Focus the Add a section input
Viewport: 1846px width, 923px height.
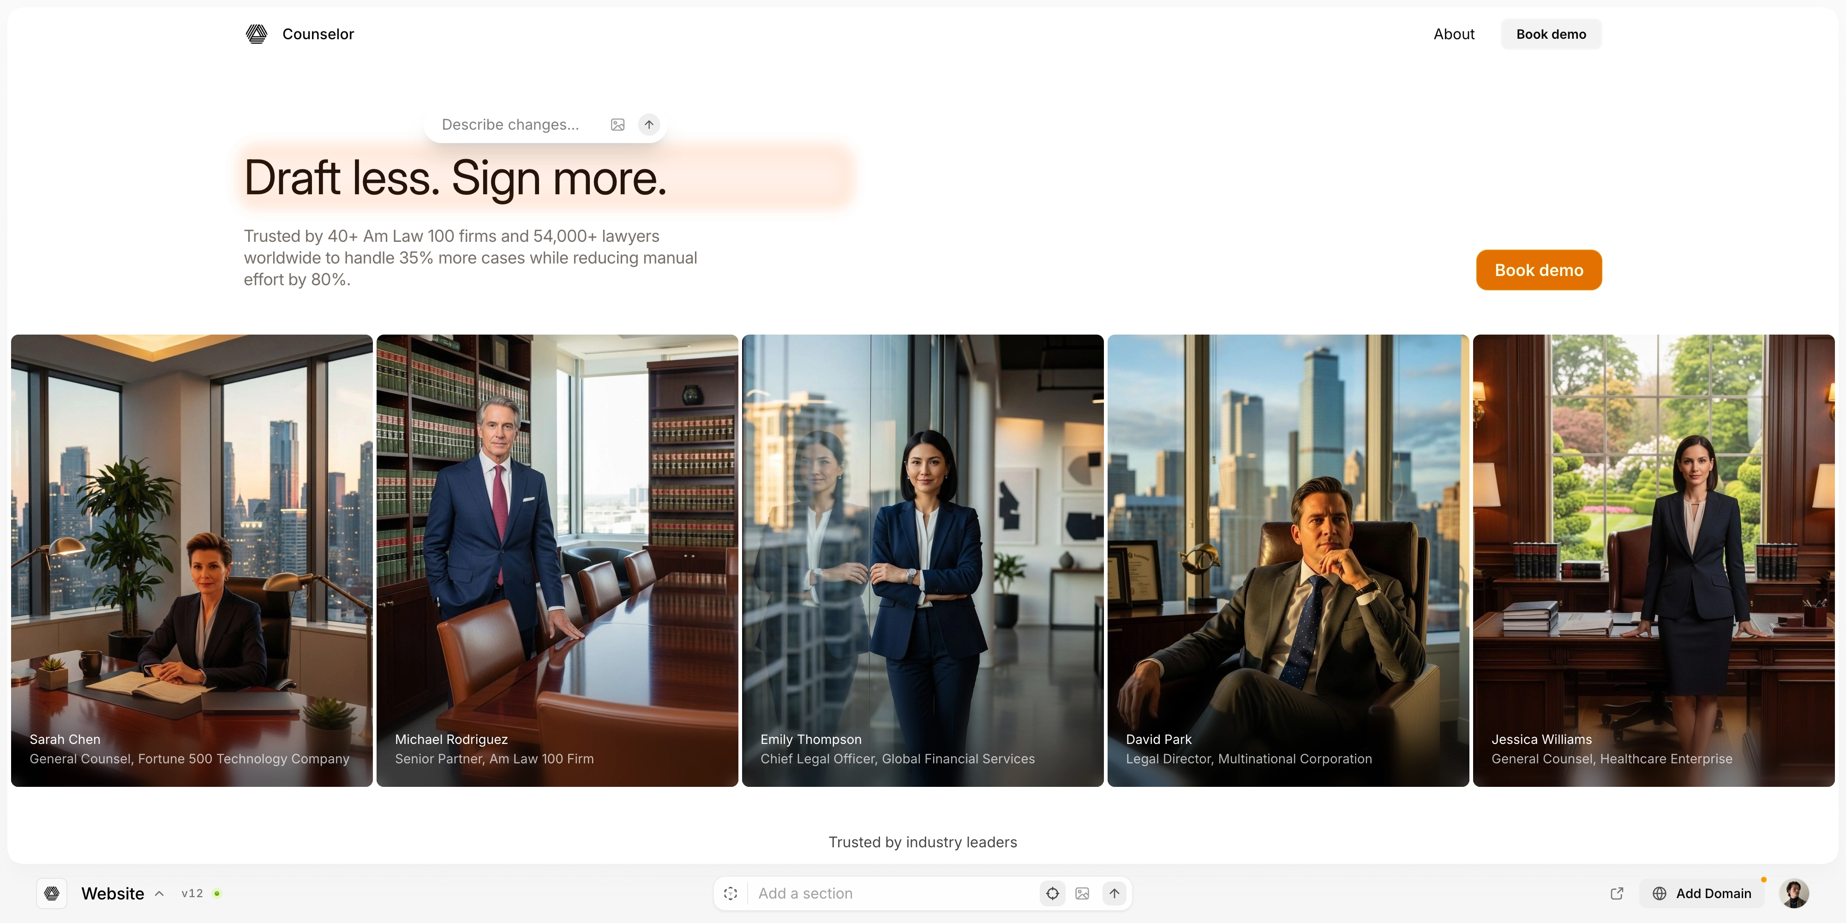(x=892, y=893)
